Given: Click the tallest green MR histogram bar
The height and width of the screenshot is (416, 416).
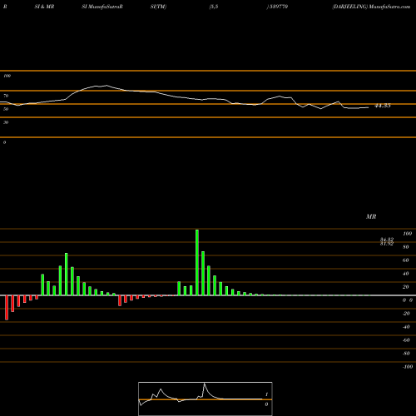Looking at the screenshot, I should [197, 262].
